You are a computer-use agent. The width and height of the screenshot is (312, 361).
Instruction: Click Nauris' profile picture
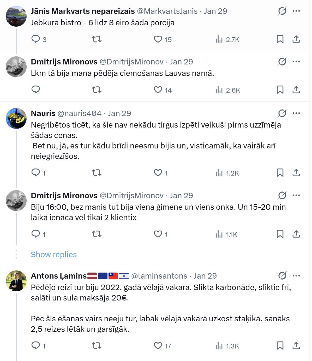click(16, 118)
